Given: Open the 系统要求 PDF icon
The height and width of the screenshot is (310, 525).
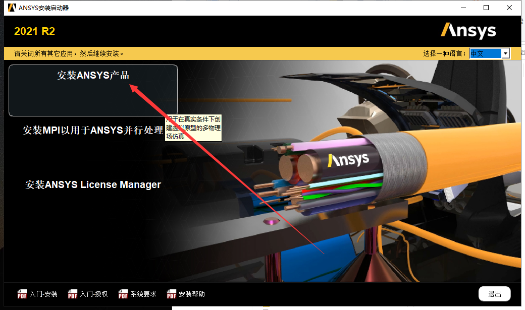Looking at the screenshot, I should (136, 294).
